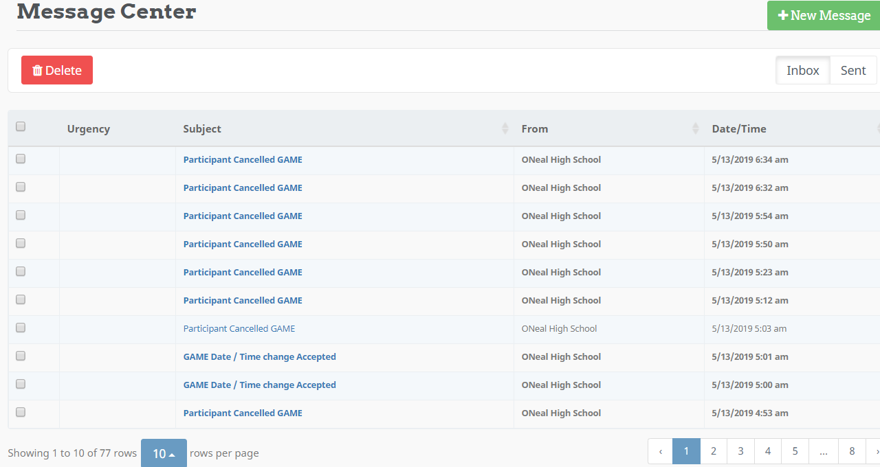Screen dimensions: 880x467
Task: Check the box for the 6:34 am message
Action: pos(21,159)
